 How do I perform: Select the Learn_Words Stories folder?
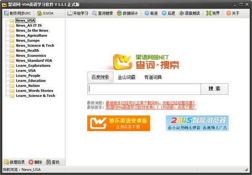click(34, 90)
